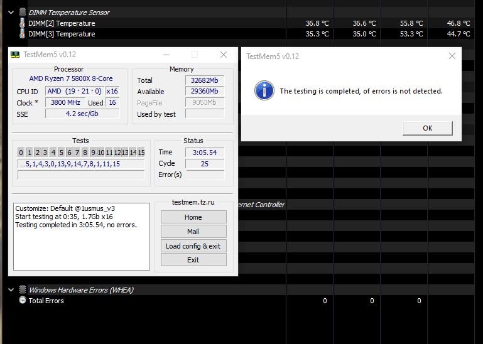Select test number 2 box

[37, 153]
